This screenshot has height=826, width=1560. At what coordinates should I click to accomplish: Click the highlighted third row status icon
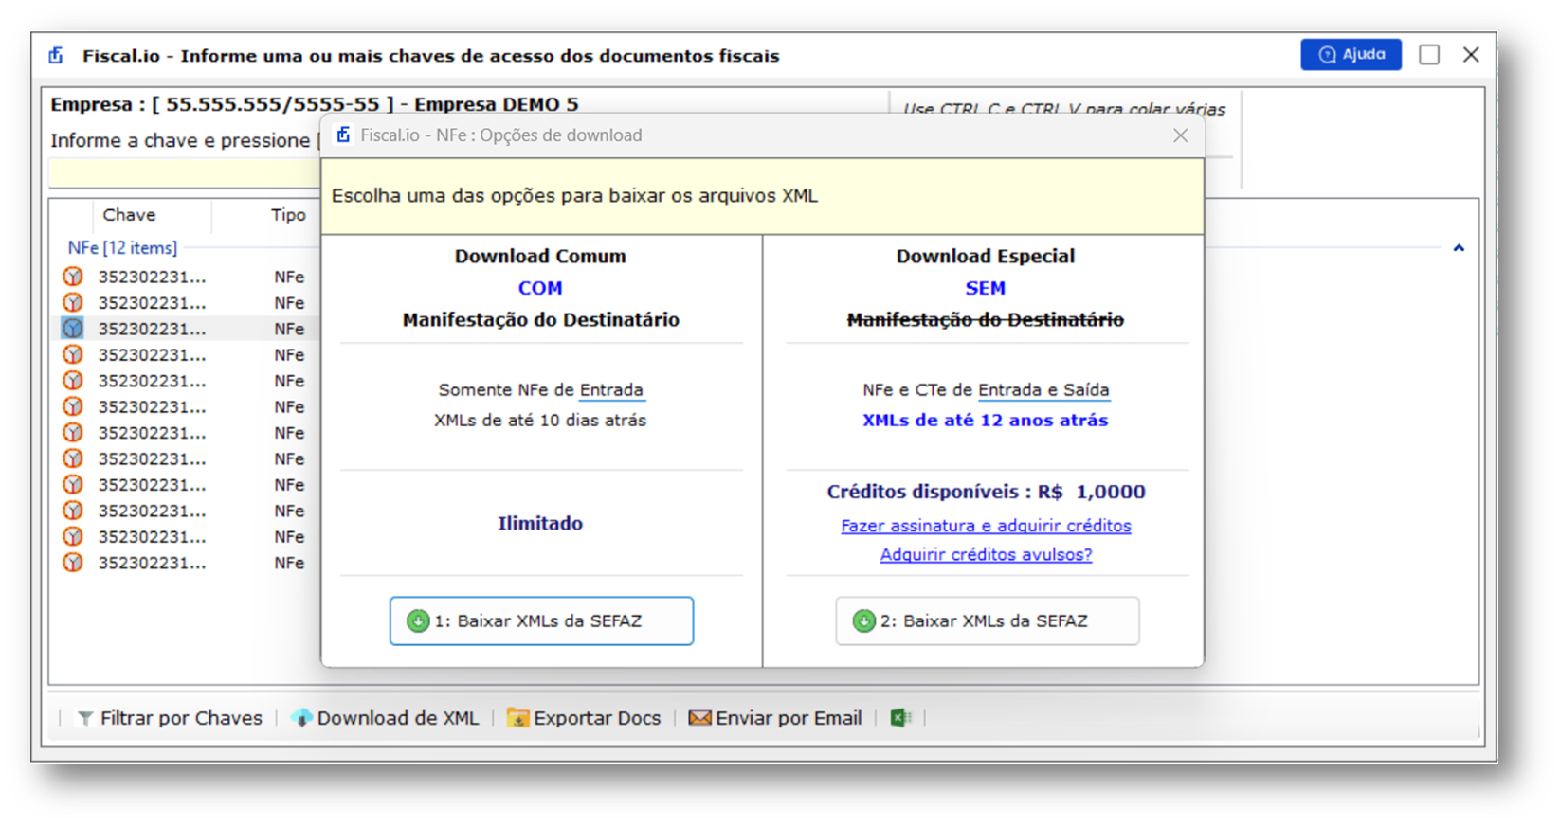73,329
